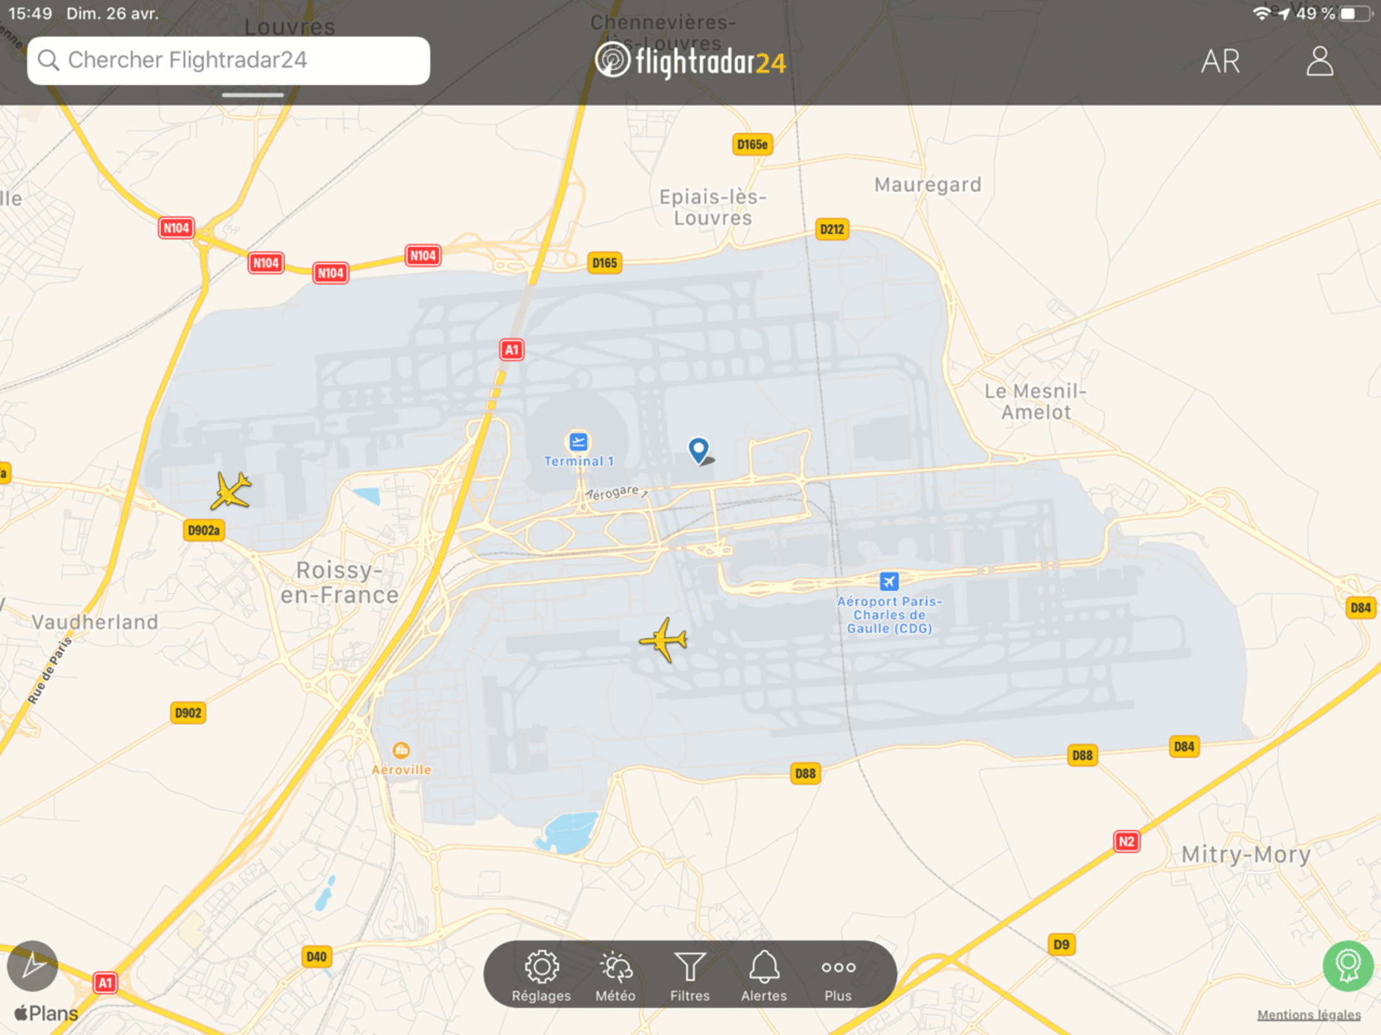
Task: Open the Météo weather options
Action: pos(615,975)
